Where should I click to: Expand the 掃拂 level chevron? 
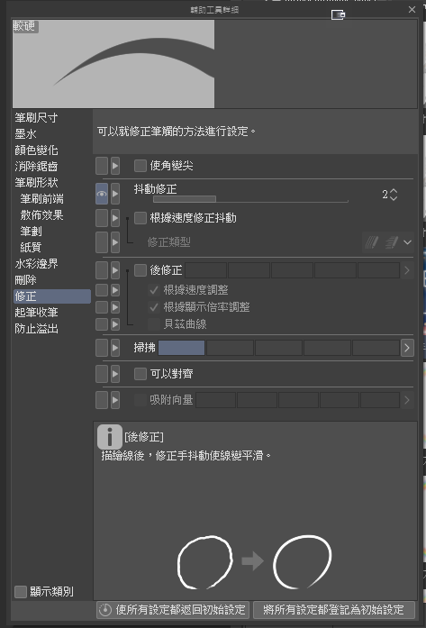click(x=407, y=348)
